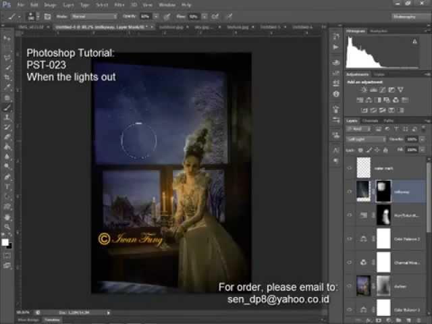The image size is (432, 324).
Task: Open the tool preset picker arrow
Action: [x=20, y=16]
